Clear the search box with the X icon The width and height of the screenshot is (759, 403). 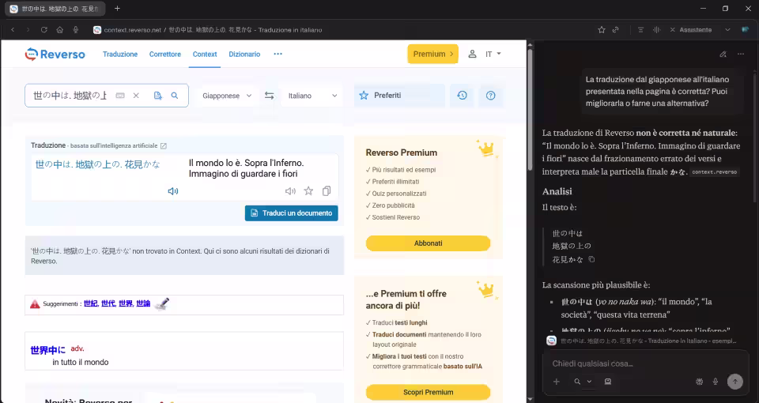pyautogui.click(x=136, y=96)
